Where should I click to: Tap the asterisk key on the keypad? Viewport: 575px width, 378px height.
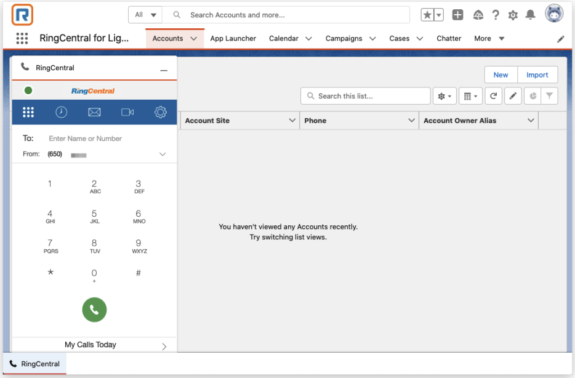(50, 272)
